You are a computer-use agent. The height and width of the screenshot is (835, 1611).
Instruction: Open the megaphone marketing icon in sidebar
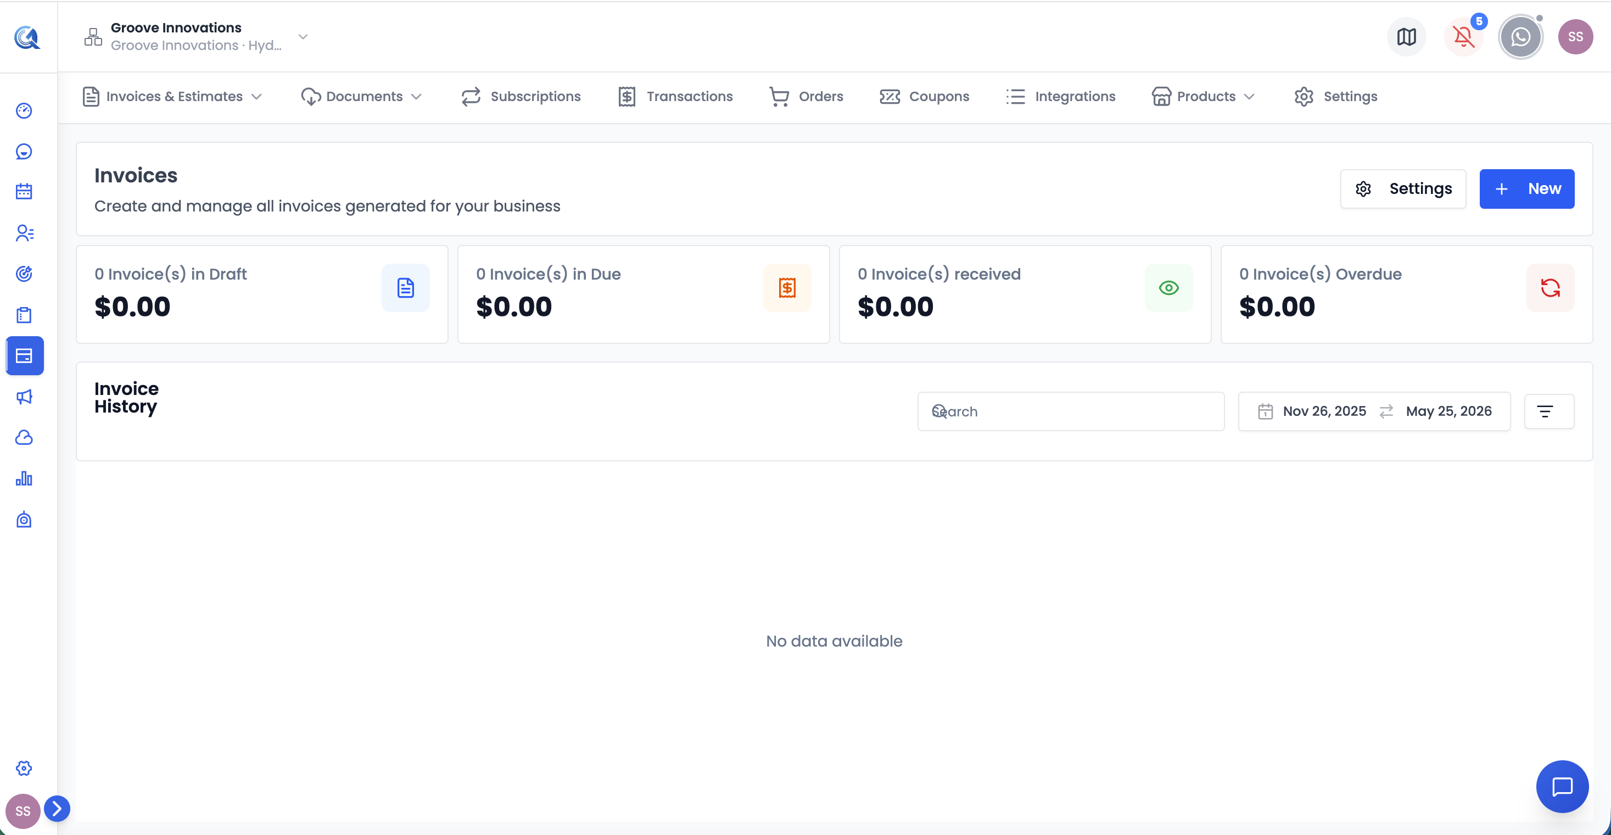(24, 397)
